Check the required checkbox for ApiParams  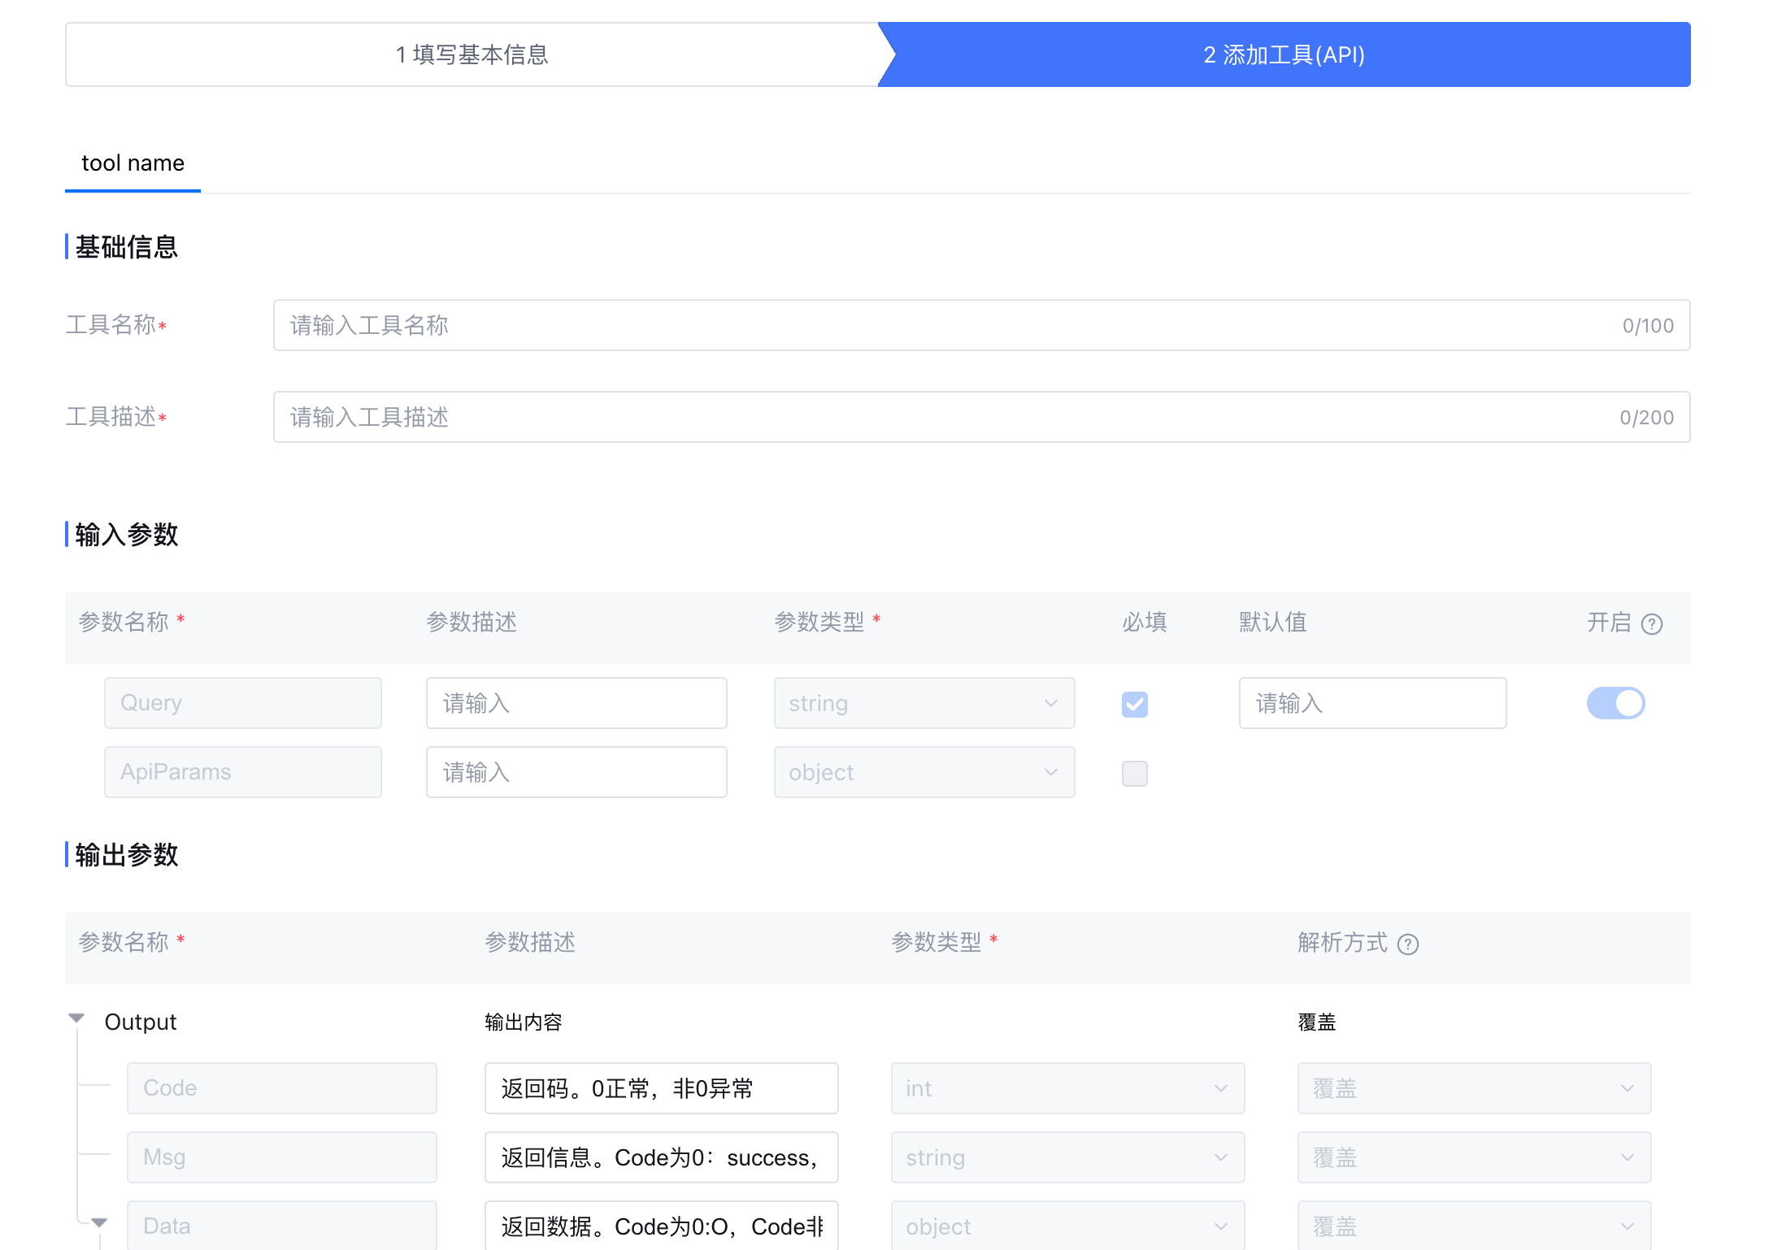click(x=1135, y=773)
